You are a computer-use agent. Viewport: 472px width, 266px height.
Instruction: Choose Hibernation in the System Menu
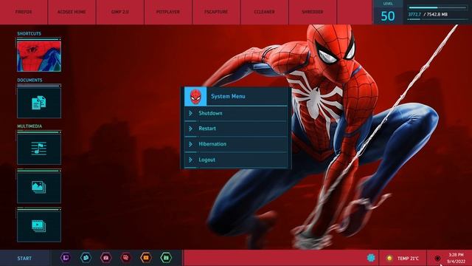236,144
